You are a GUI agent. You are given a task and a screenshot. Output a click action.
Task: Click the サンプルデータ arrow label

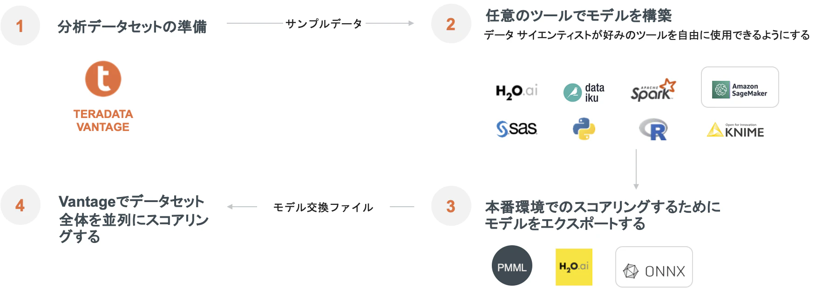[324, 23]
